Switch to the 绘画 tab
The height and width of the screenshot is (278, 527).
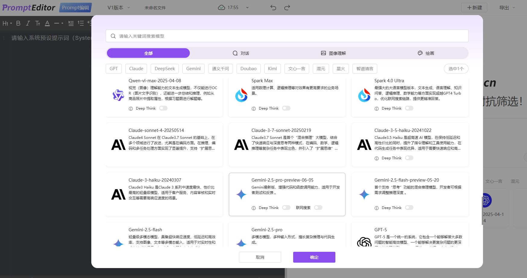coord(426,53)
